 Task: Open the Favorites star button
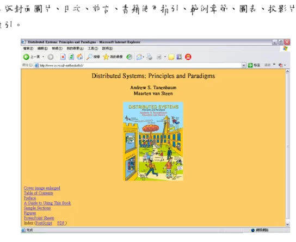(x=113, y=57)
